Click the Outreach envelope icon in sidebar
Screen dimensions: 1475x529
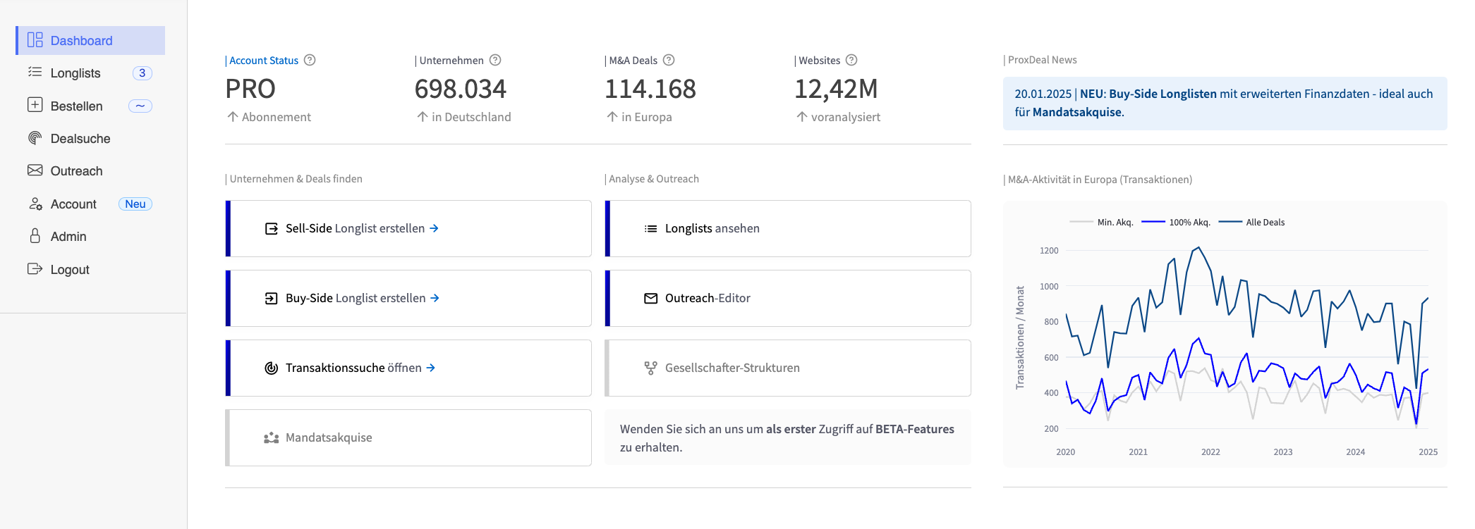(x=35, y=170)
